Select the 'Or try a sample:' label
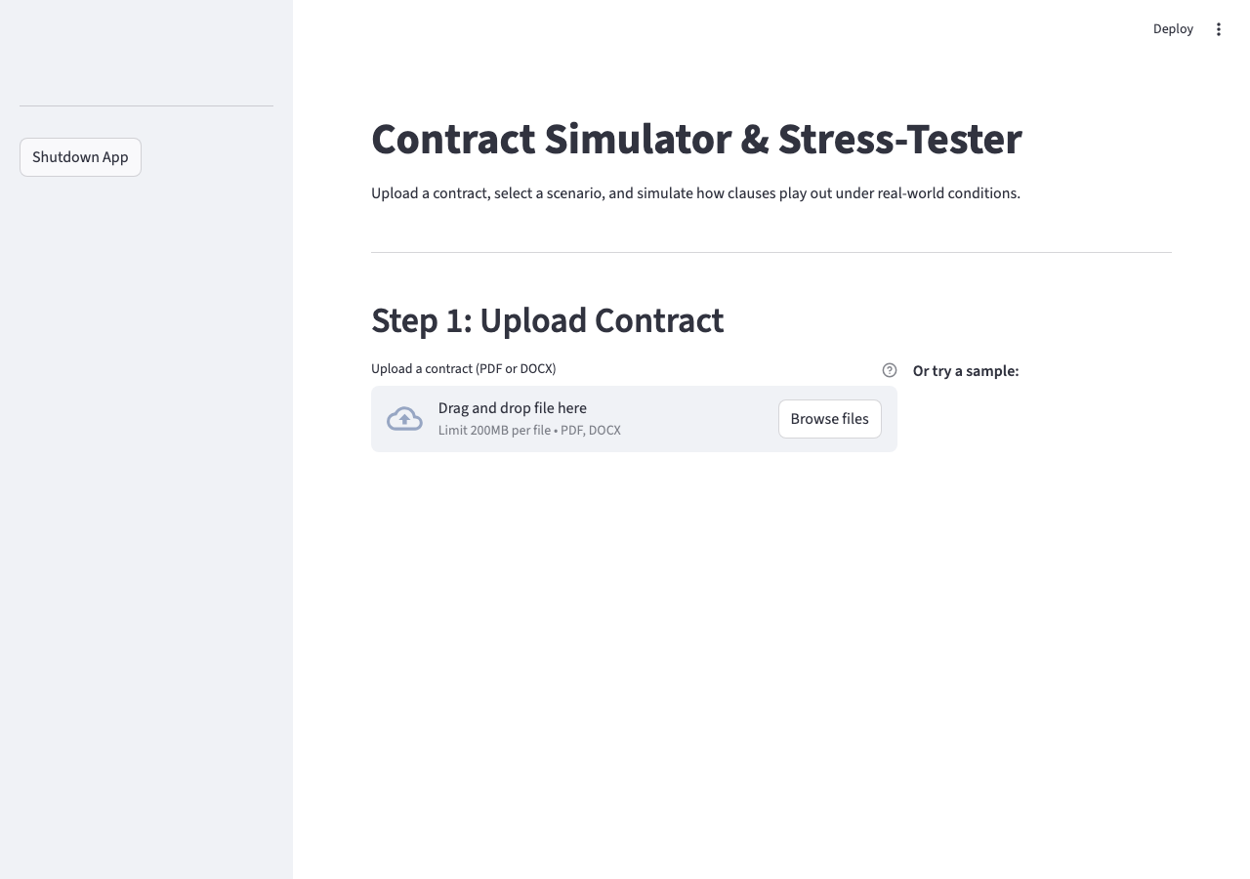1250x879 pixels. 966,371
